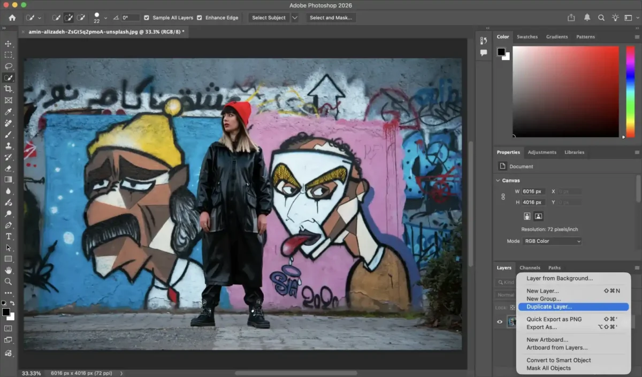
Task: Click the notifications bell icon
Action: tap(586, 18)
